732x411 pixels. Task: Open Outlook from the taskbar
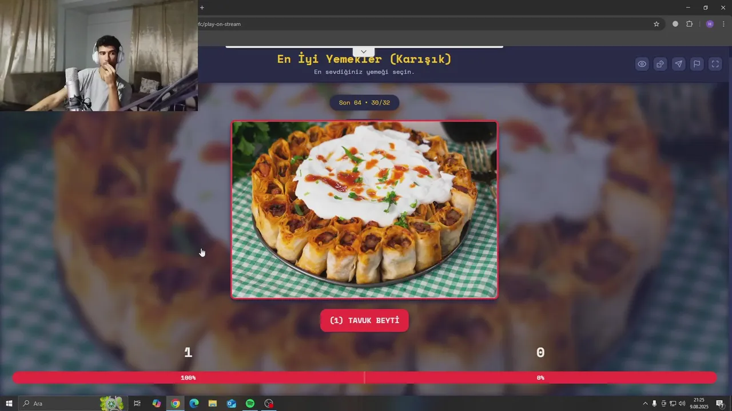click(x=232, y=404)
